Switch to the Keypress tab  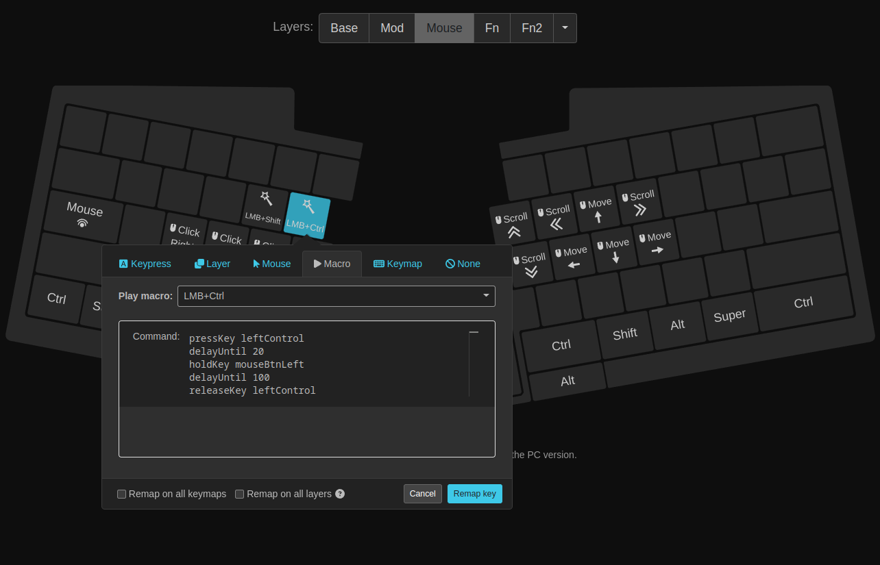145,264
